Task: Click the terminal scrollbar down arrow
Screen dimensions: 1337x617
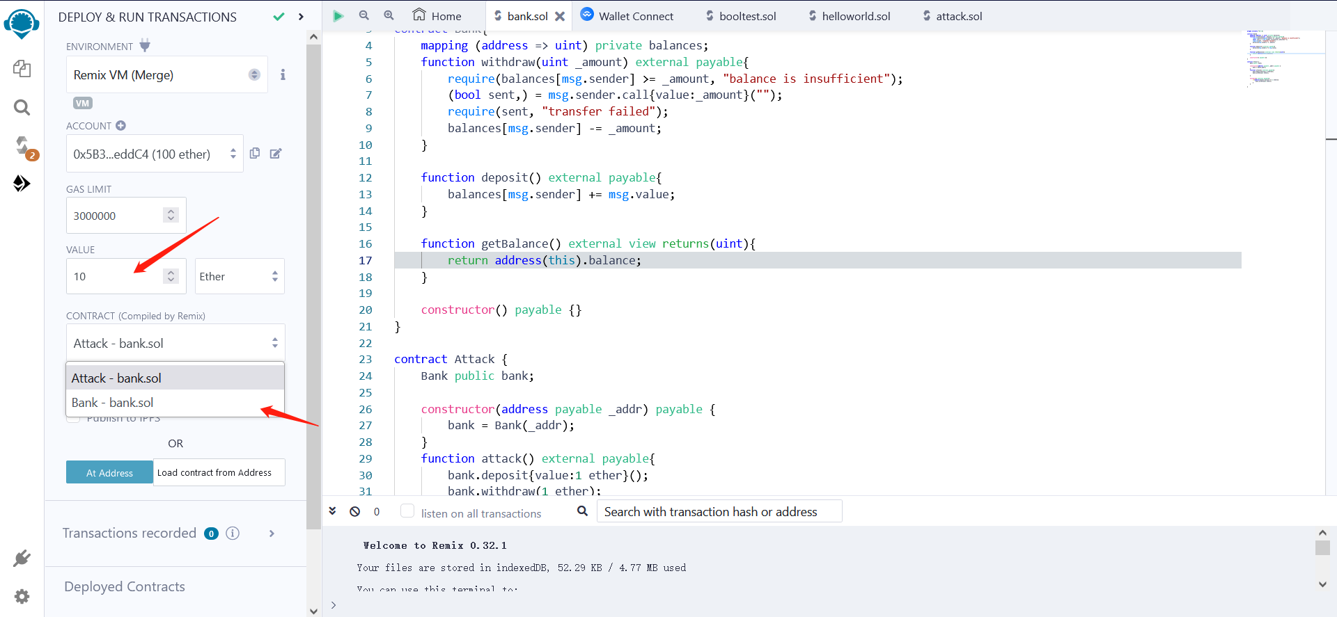Action: tap(1322, 584)
